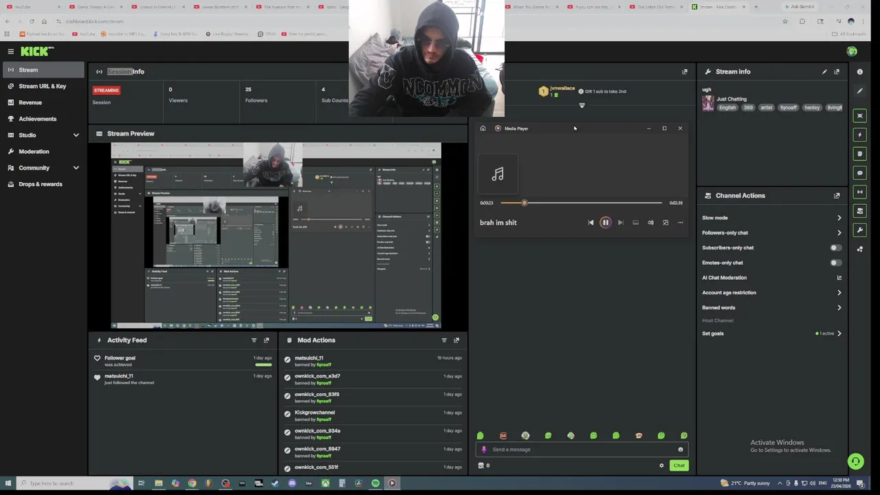Select Stream in the sidebar

(43, 70)
